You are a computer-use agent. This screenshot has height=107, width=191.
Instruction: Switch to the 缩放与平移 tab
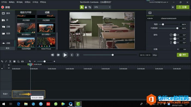[x=26, y=12]
